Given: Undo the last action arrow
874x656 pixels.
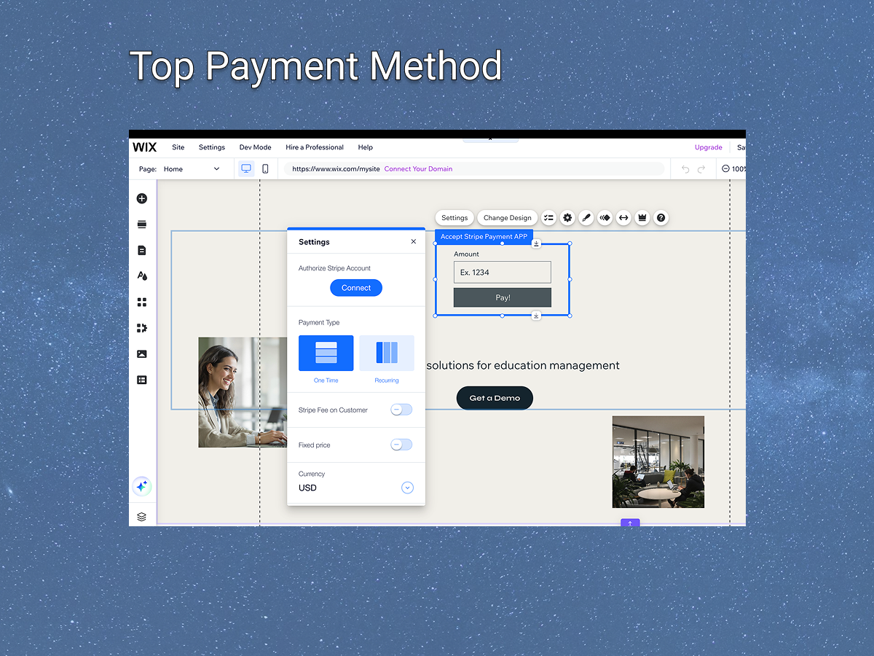Looking at the screenshot, I should coord(685,169).
